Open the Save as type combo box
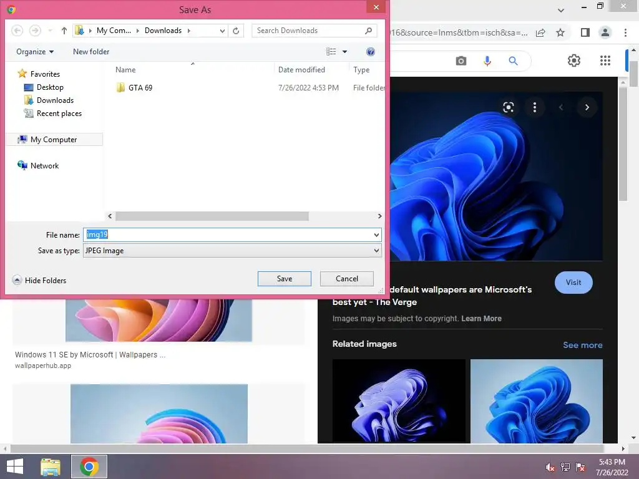This screenshot has width=639, height=479. point(232,251)
